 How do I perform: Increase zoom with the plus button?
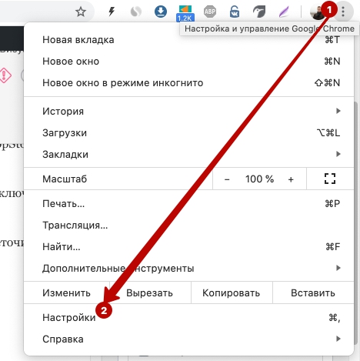point(291,179)
